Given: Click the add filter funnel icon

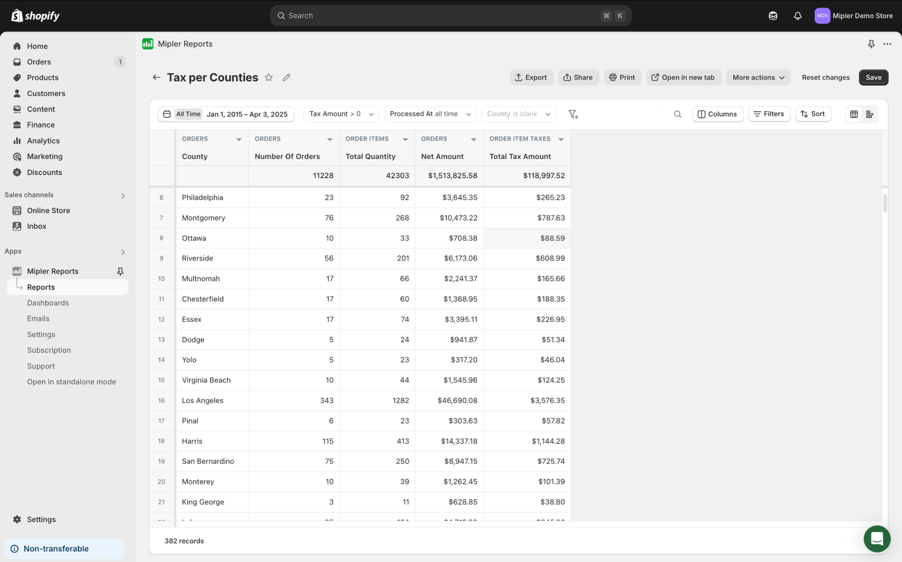Looking at the screenshot, I should click(573, 114).
